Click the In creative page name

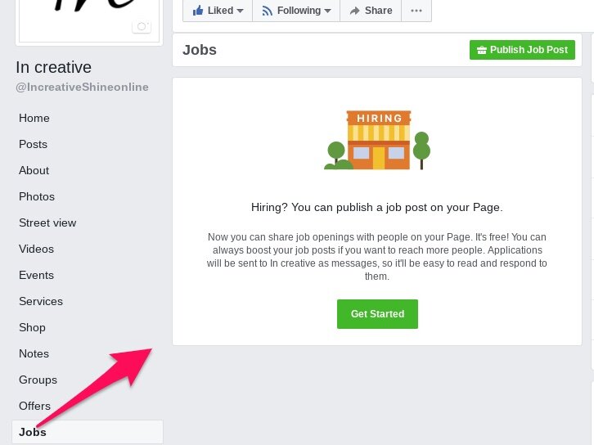[54, 67]
